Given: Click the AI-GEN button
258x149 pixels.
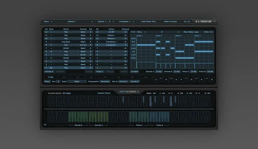Looking at the screenshot, I should pos(135,71).
